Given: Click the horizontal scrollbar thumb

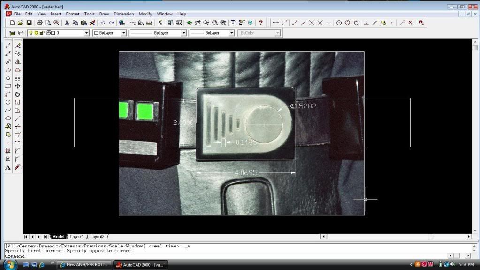Looking at the screenshot, I should click(x=431, y=237).
